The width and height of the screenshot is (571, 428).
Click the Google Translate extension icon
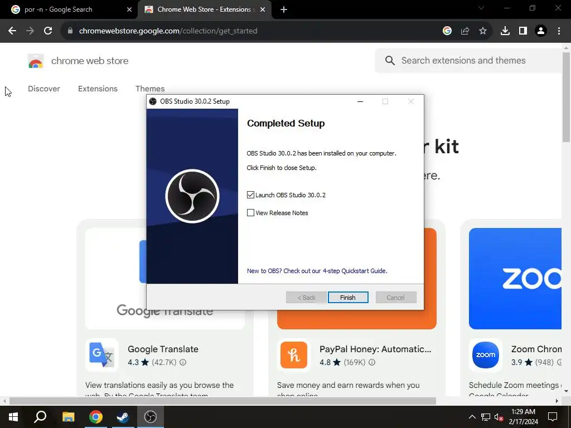102,355
